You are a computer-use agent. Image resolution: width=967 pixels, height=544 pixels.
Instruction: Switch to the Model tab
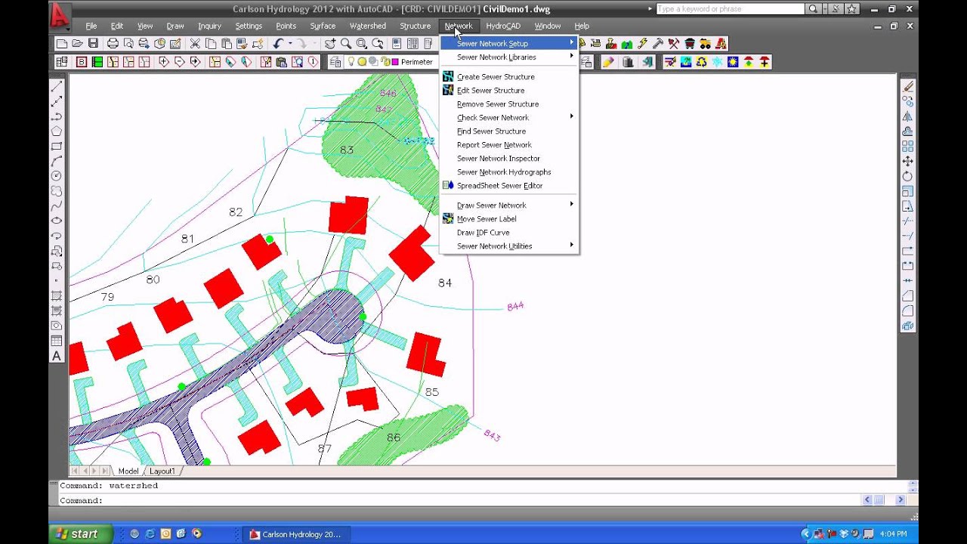pyautogui.click(x=128, y=471)
